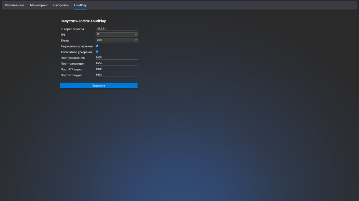The image size is (359, 201).
Task: Open the FPS dropdown
Action: 116,34
